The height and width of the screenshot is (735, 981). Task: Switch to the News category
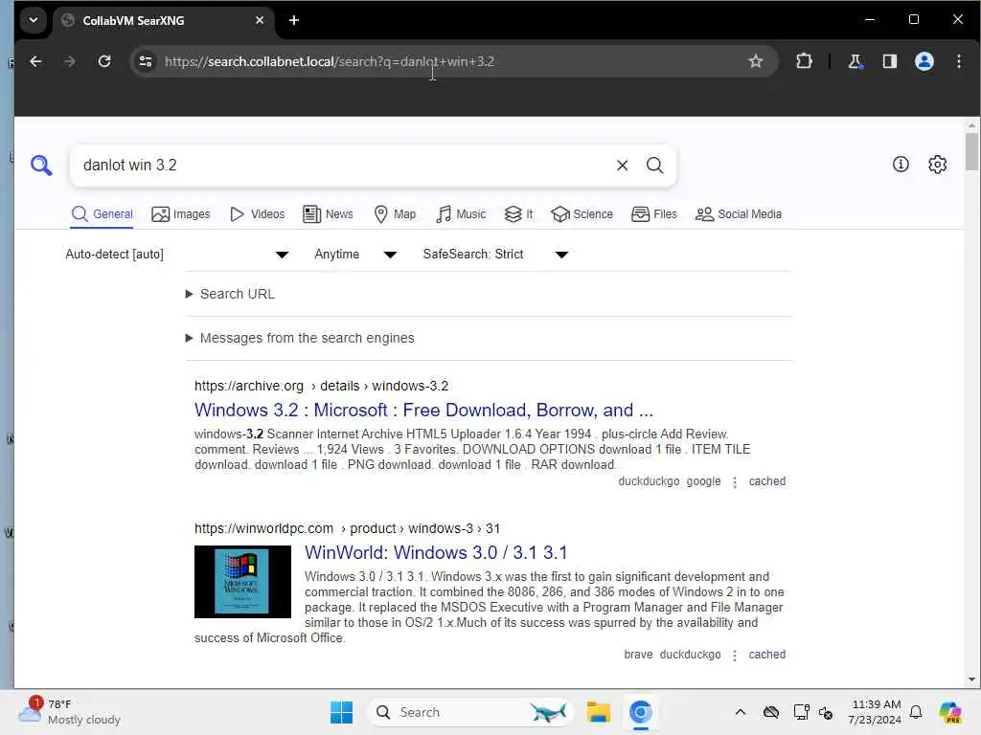tap(328, 214)
